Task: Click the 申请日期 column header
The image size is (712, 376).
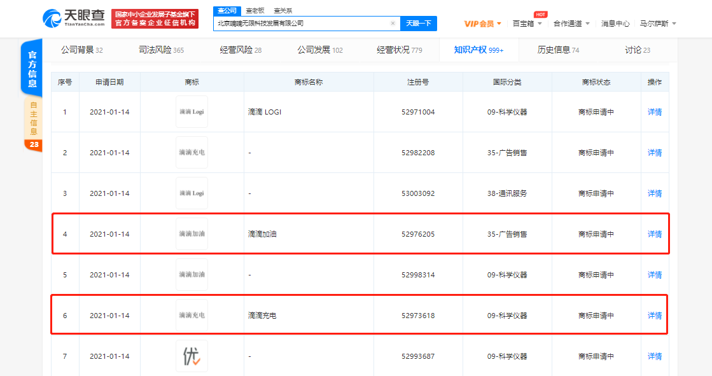Action: click(109, 82)
